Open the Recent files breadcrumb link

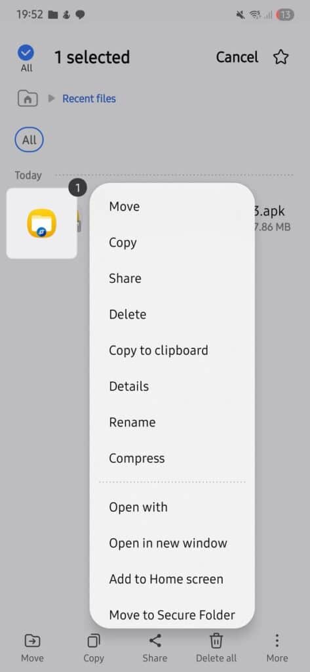89,98
